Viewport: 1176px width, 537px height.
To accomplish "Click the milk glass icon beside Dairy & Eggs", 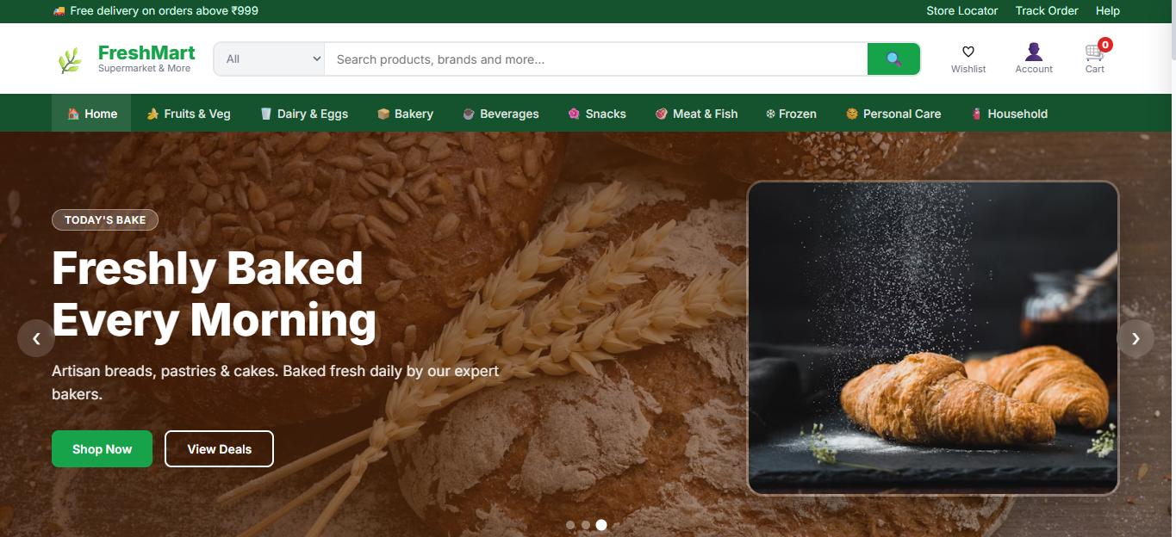I will point(266,114).
